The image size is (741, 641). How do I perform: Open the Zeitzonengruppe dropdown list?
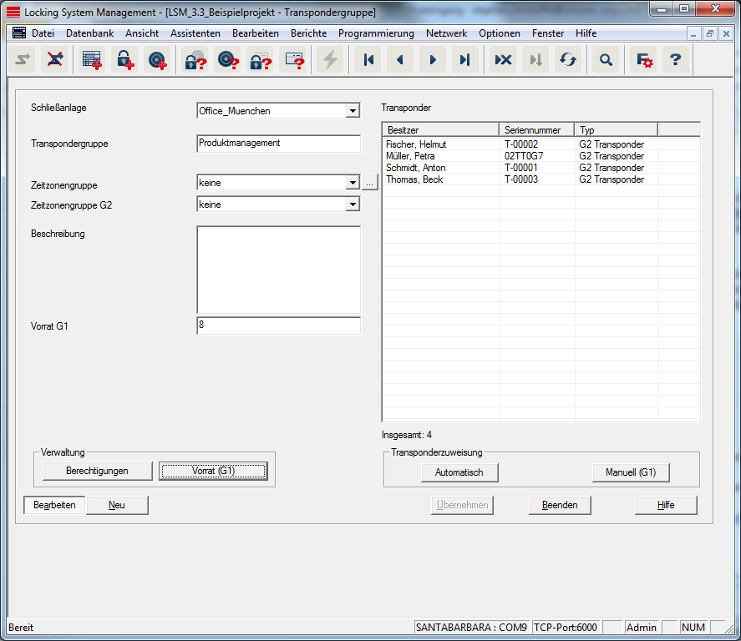(x=353, y=183)
